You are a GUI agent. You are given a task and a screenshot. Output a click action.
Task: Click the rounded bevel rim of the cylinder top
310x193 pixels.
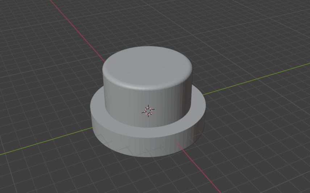tap(147, 86)
